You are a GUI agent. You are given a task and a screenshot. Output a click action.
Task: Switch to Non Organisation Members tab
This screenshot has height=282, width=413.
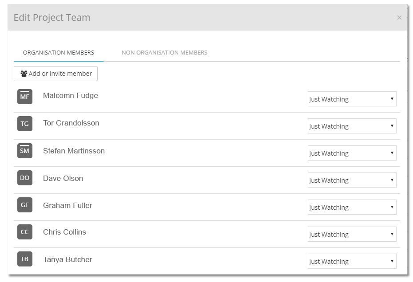click(164, 53)
